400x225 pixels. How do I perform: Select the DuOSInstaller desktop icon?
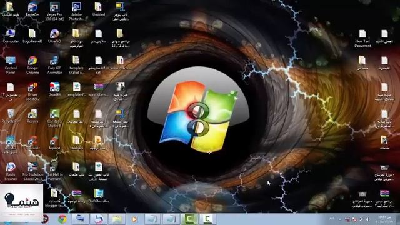pos(99,196)
